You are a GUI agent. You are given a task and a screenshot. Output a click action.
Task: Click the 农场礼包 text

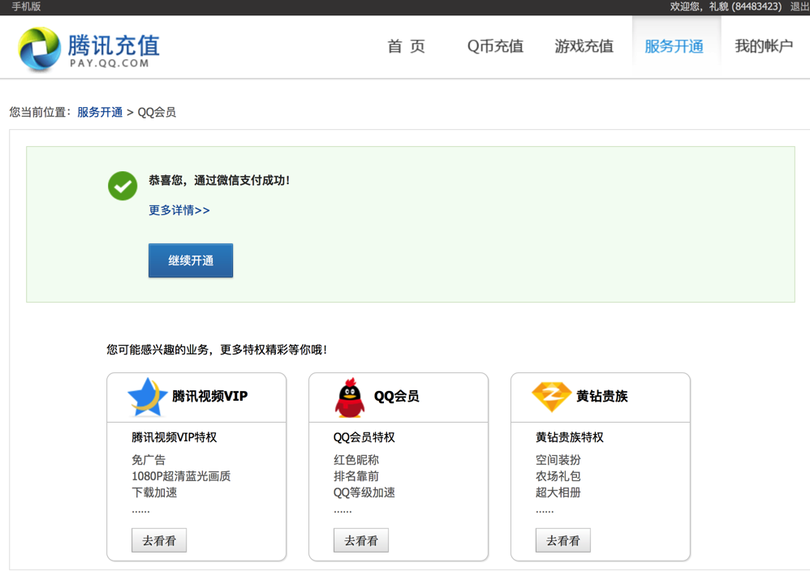click(558, 476)
